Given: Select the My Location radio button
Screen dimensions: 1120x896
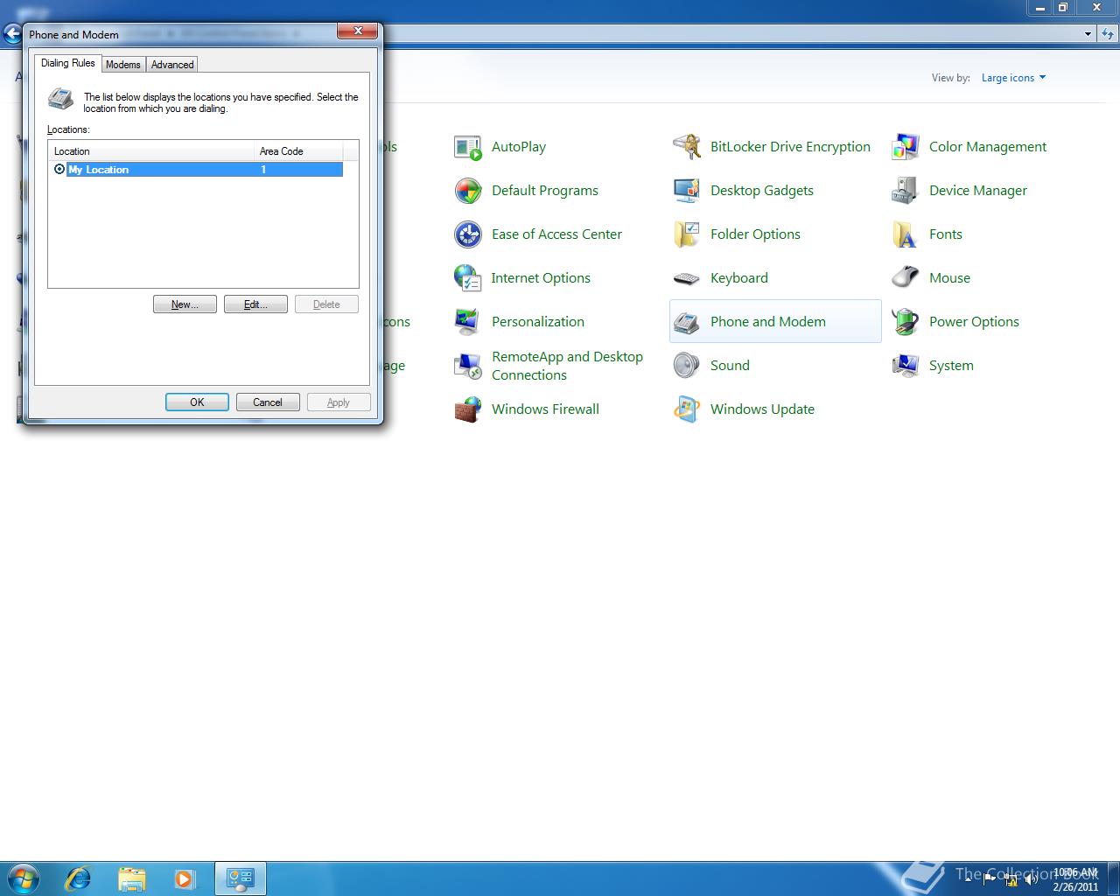Looking at the screenshot, I should point(59,169).
